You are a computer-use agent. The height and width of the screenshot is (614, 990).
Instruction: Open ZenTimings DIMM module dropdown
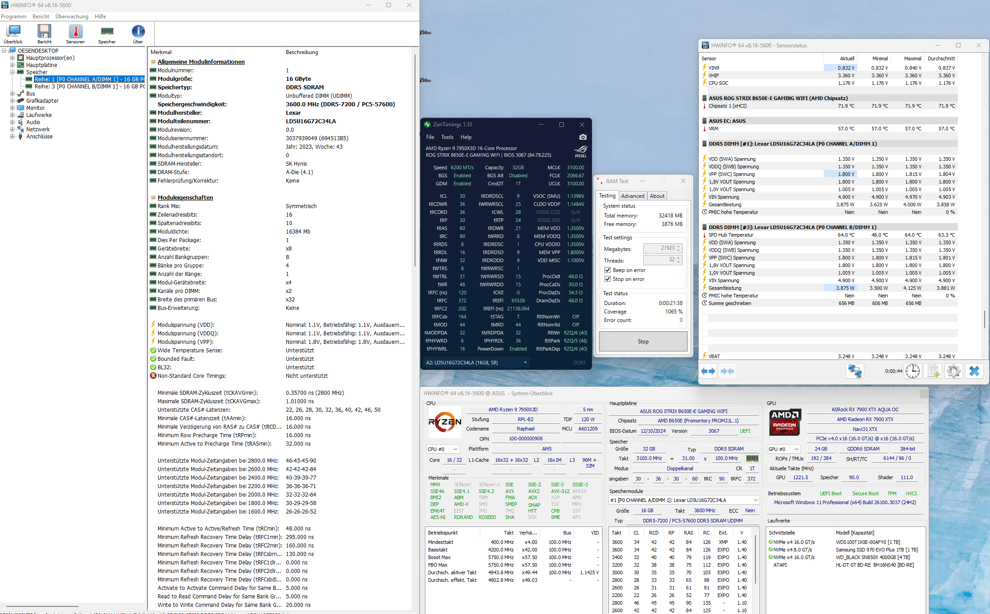coord(525,363)
